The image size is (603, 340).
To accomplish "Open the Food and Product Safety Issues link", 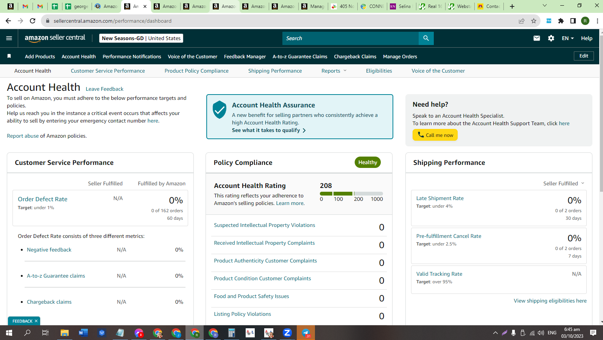I will click(251, 296).
